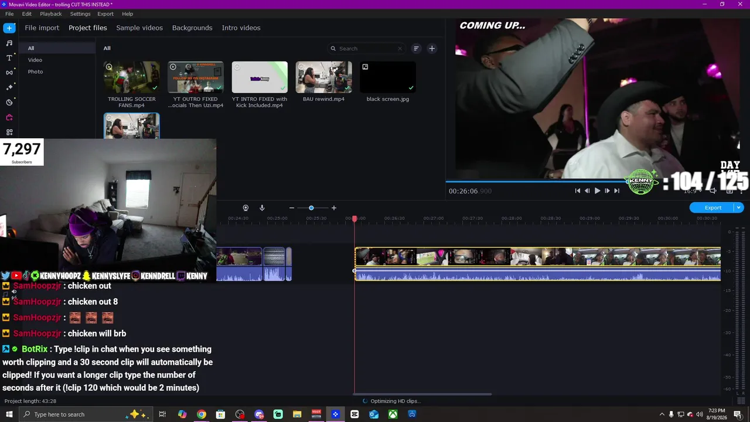Open Outlook from the taskbar

pyautogui.click(x=374, y=414)
